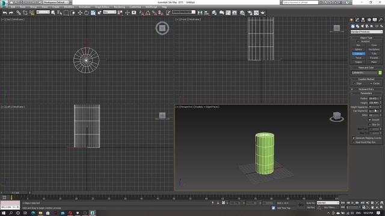Toggle Window/Crossing selection mode

coord(73,13)
